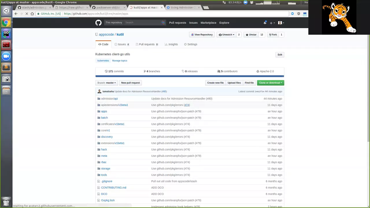Viewport: 370px width, 208px height.
Task: Open the batch folder
Action: pyautogui.click(x=104, y=118)
